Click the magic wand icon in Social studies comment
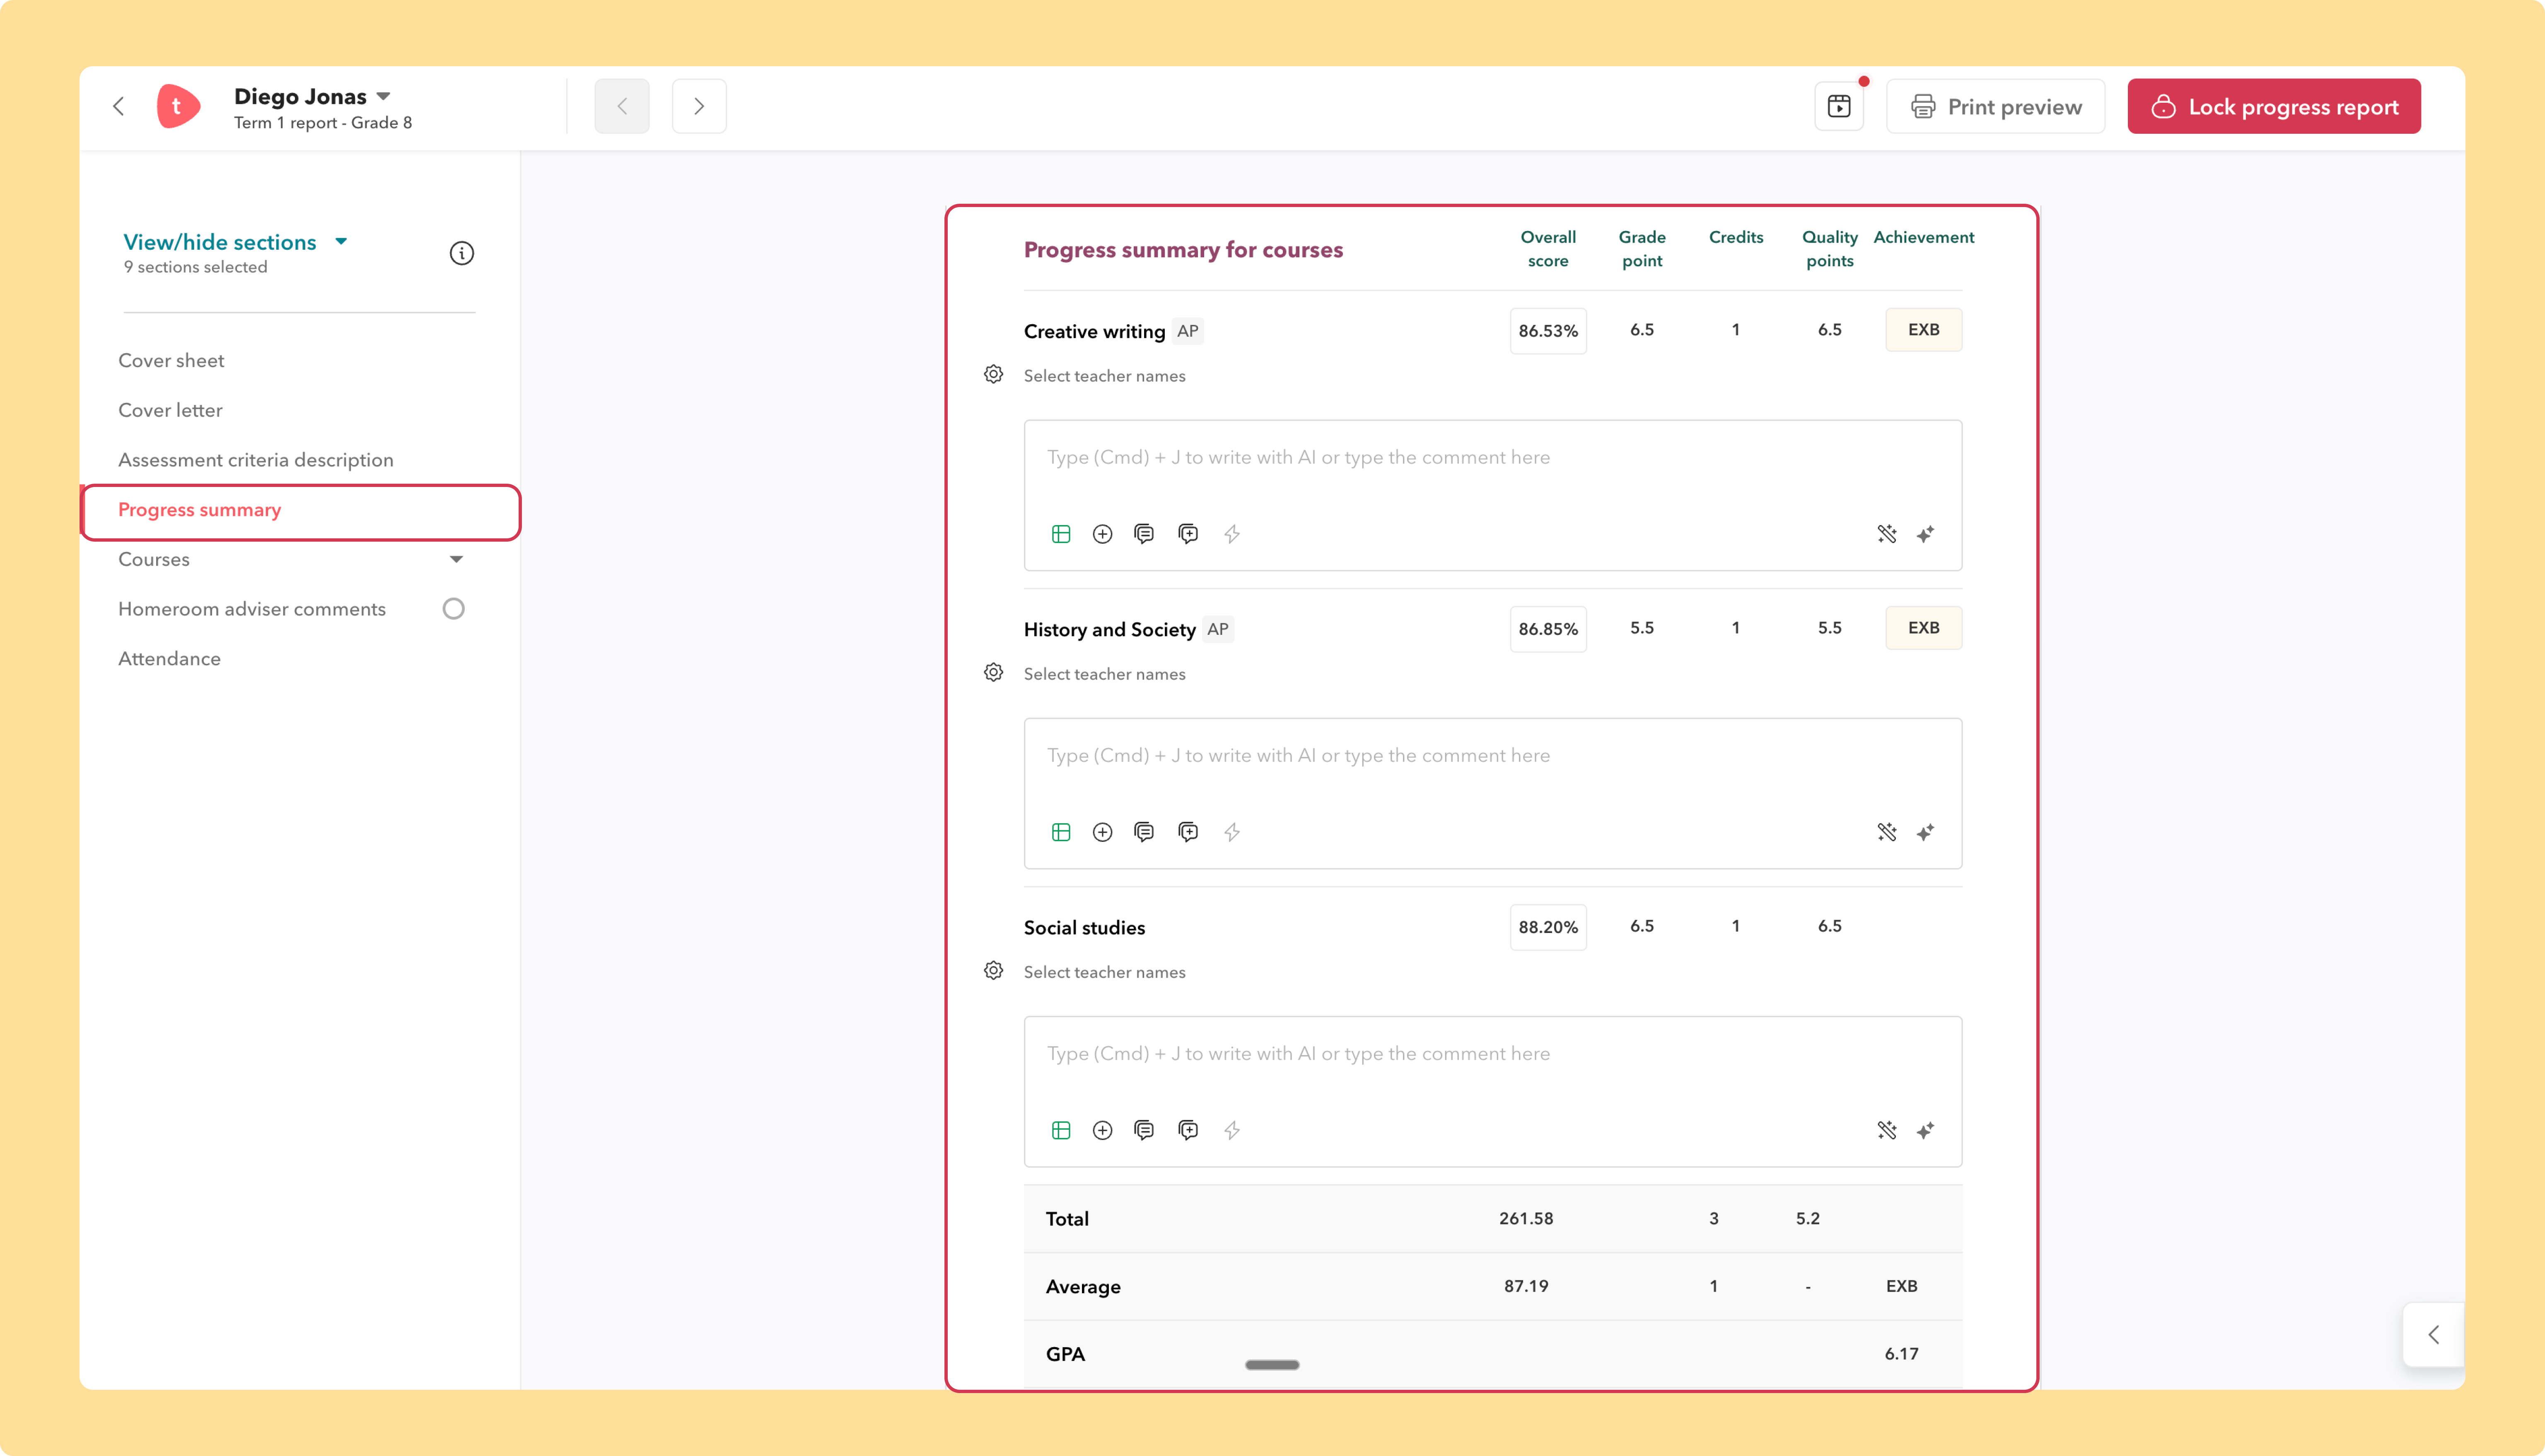Viewport: 2545px width, 1456px height. (1887, 1130)
